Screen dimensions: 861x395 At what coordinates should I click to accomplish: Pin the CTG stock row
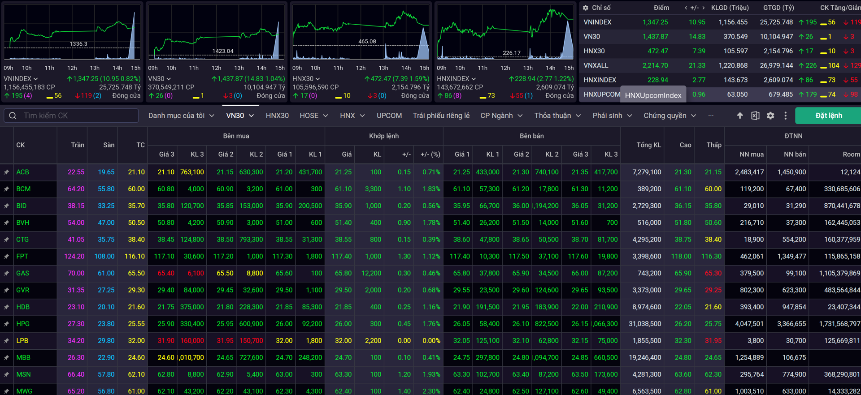pyautogui.click(x=6, y=240)
